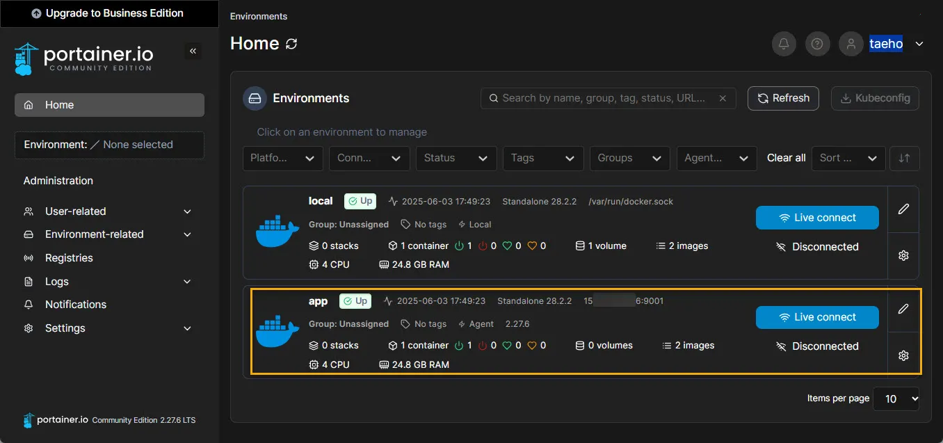Click Upgrade to Business Edition banner
This screenshot has height=443, width=943.
(x=108, y=13)
